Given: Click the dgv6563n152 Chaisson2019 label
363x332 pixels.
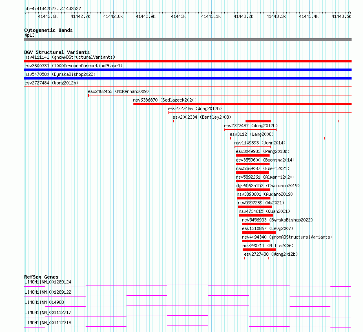Looking at the screenshot, I should pos(268,186).
